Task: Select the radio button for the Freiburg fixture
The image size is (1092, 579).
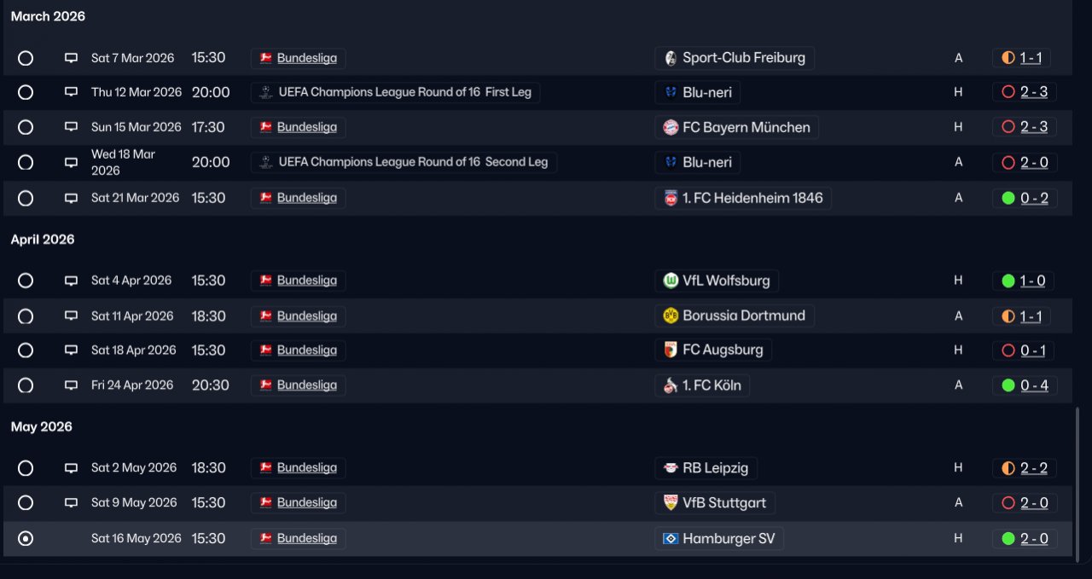Action: coord(26,58)
